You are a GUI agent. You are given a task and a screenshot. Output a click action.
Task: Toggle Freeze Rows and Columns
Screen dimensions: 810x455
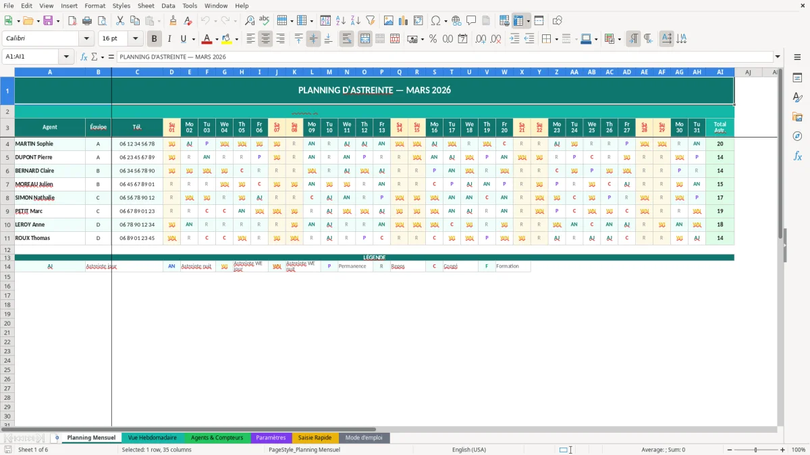[x=518, y=21]
